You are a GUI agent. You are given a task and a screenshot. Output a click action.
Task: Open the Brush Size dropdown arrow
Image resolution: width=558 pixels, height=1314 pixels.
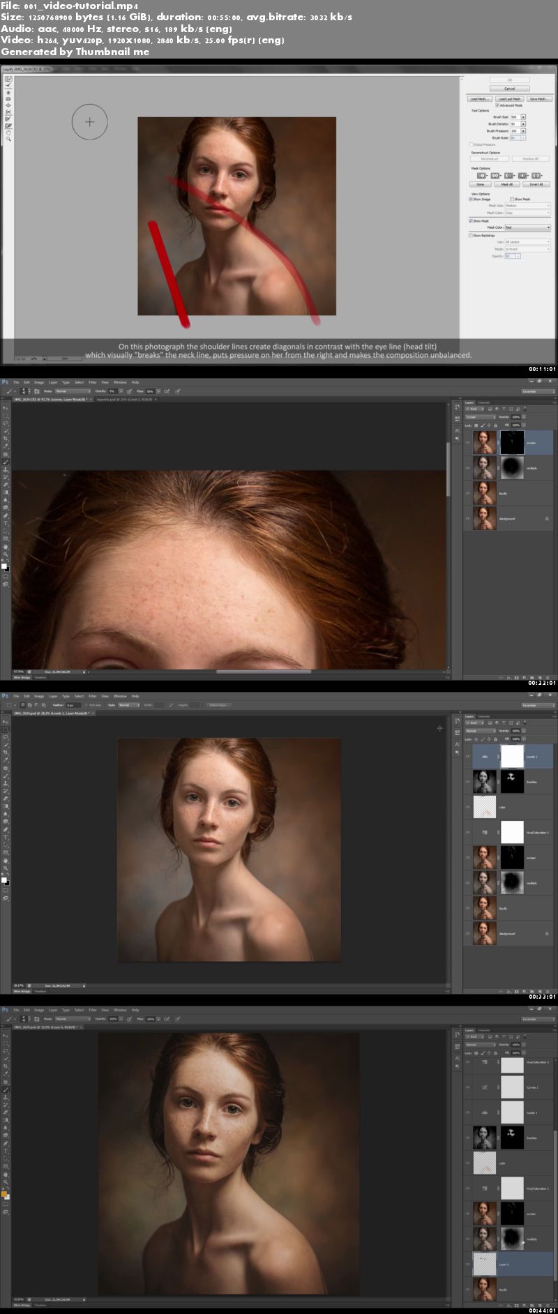(x=523, y=117)
